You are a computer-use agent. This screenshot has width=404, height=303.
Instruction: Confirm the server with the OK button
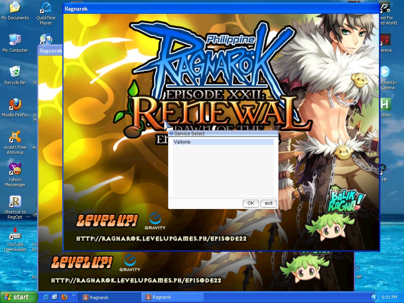pyautogui.click(x=251, y=203)
